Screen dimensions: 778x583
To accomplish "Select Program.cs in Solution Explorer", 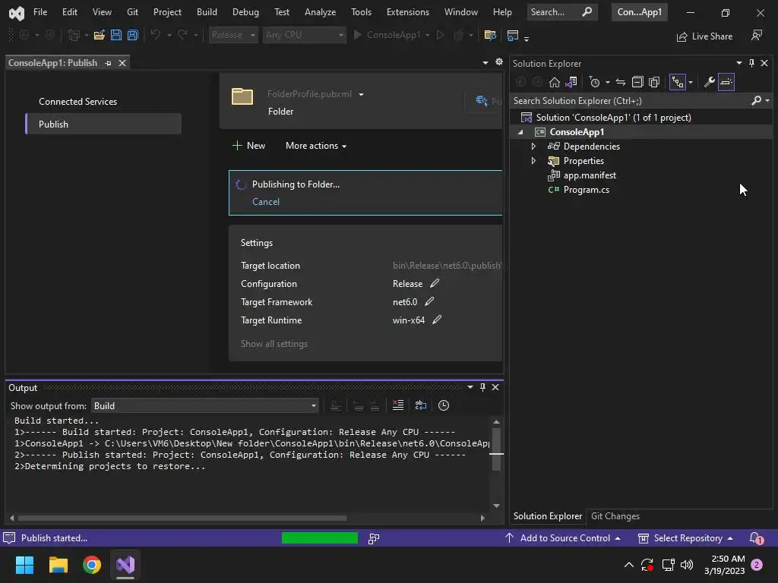I will pos(586,190).
